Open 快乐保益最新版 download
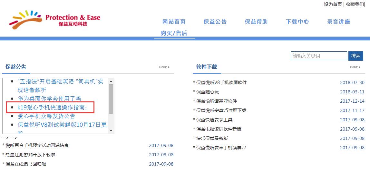 [212, 138]
